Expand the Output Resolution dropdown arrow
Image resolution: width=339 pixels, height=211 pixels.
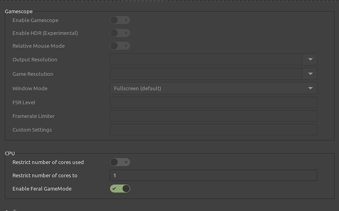click(x=310, y=59)
